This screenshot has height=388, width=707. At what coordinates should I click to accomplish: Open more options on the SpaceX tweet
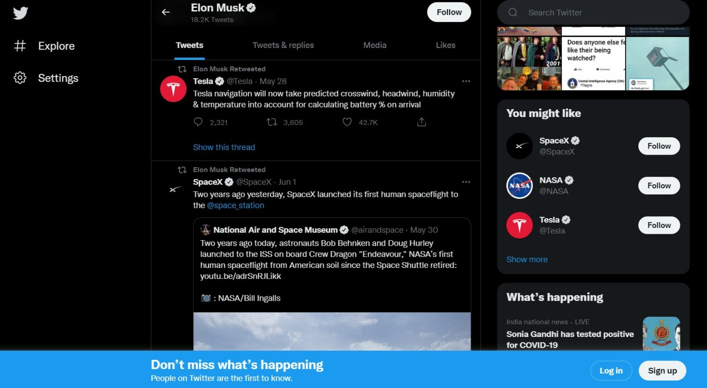click(x=466, y=181)
